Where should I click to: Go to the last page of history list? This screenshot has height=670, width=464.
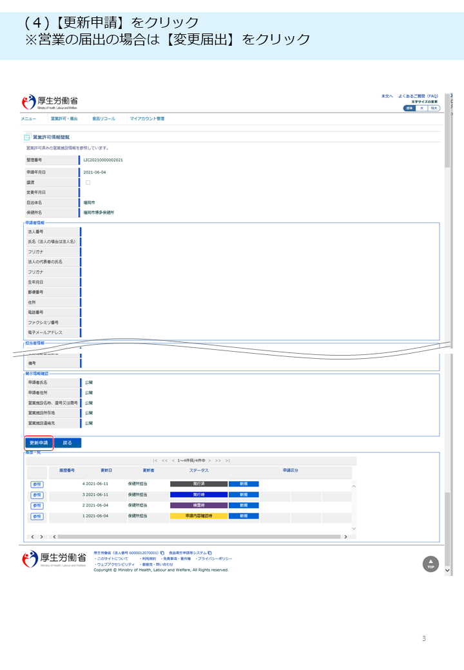coord(227,461)
